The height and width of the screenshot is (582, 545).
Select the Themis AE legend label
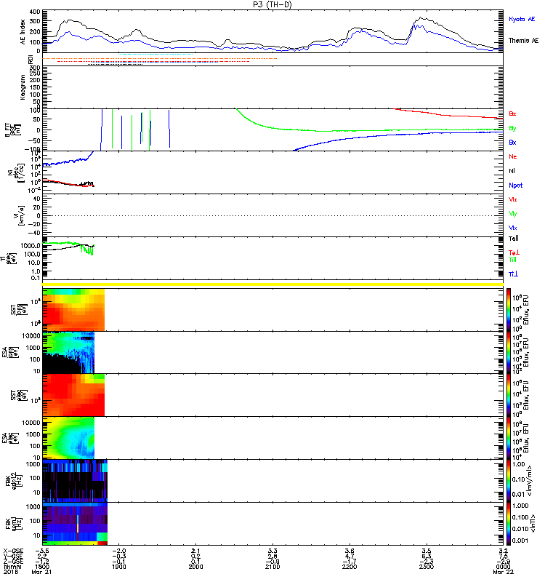click(x=523, y=41)
